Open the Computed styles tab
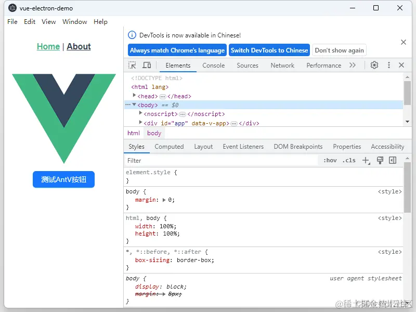Screen dimensions: 416x312 pos(169,147)
